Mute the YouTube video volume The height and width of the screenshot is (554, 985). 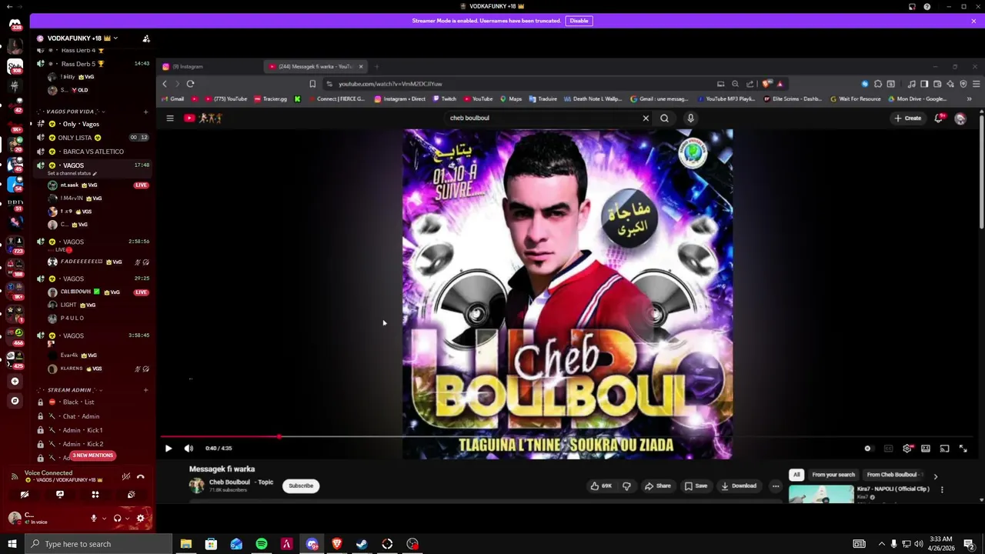(189, 448)
